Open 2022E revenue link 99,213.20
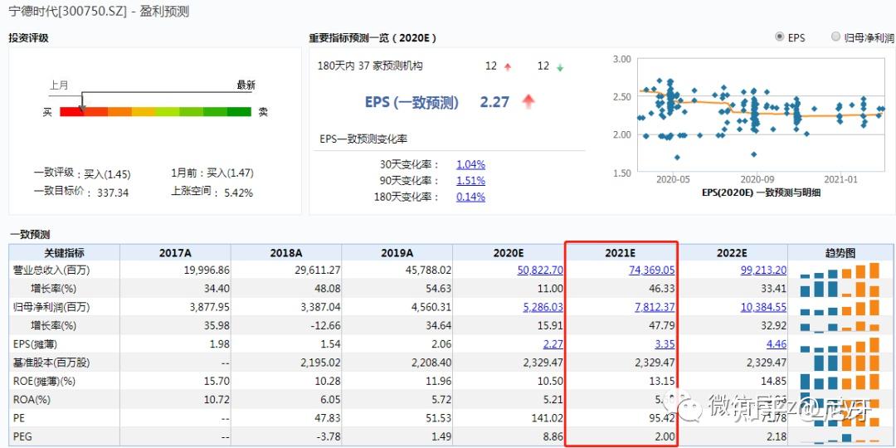The image size is (896, 448). (763, 270)
